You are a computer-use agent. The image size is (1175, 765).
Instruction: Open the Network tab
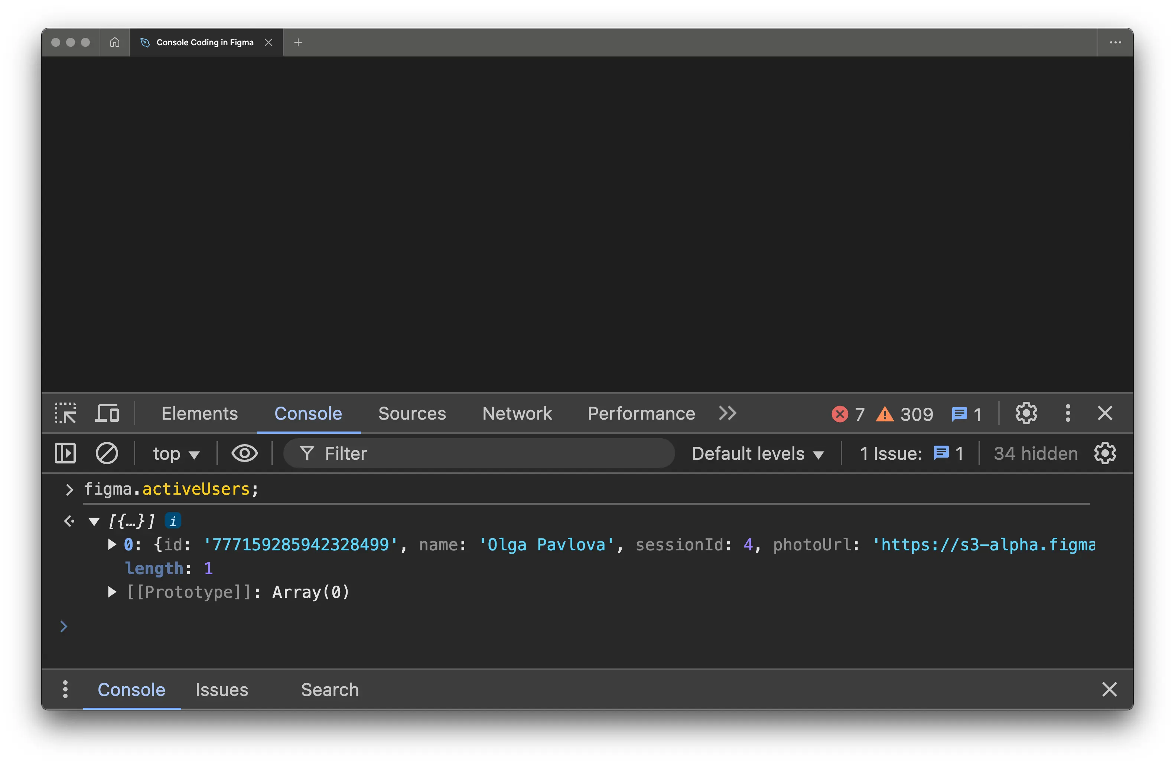tap(517, 414)
